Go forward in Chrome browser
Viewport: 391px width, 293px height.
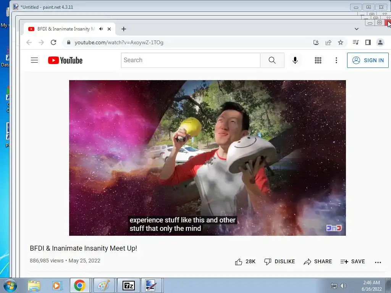(41, 42)
